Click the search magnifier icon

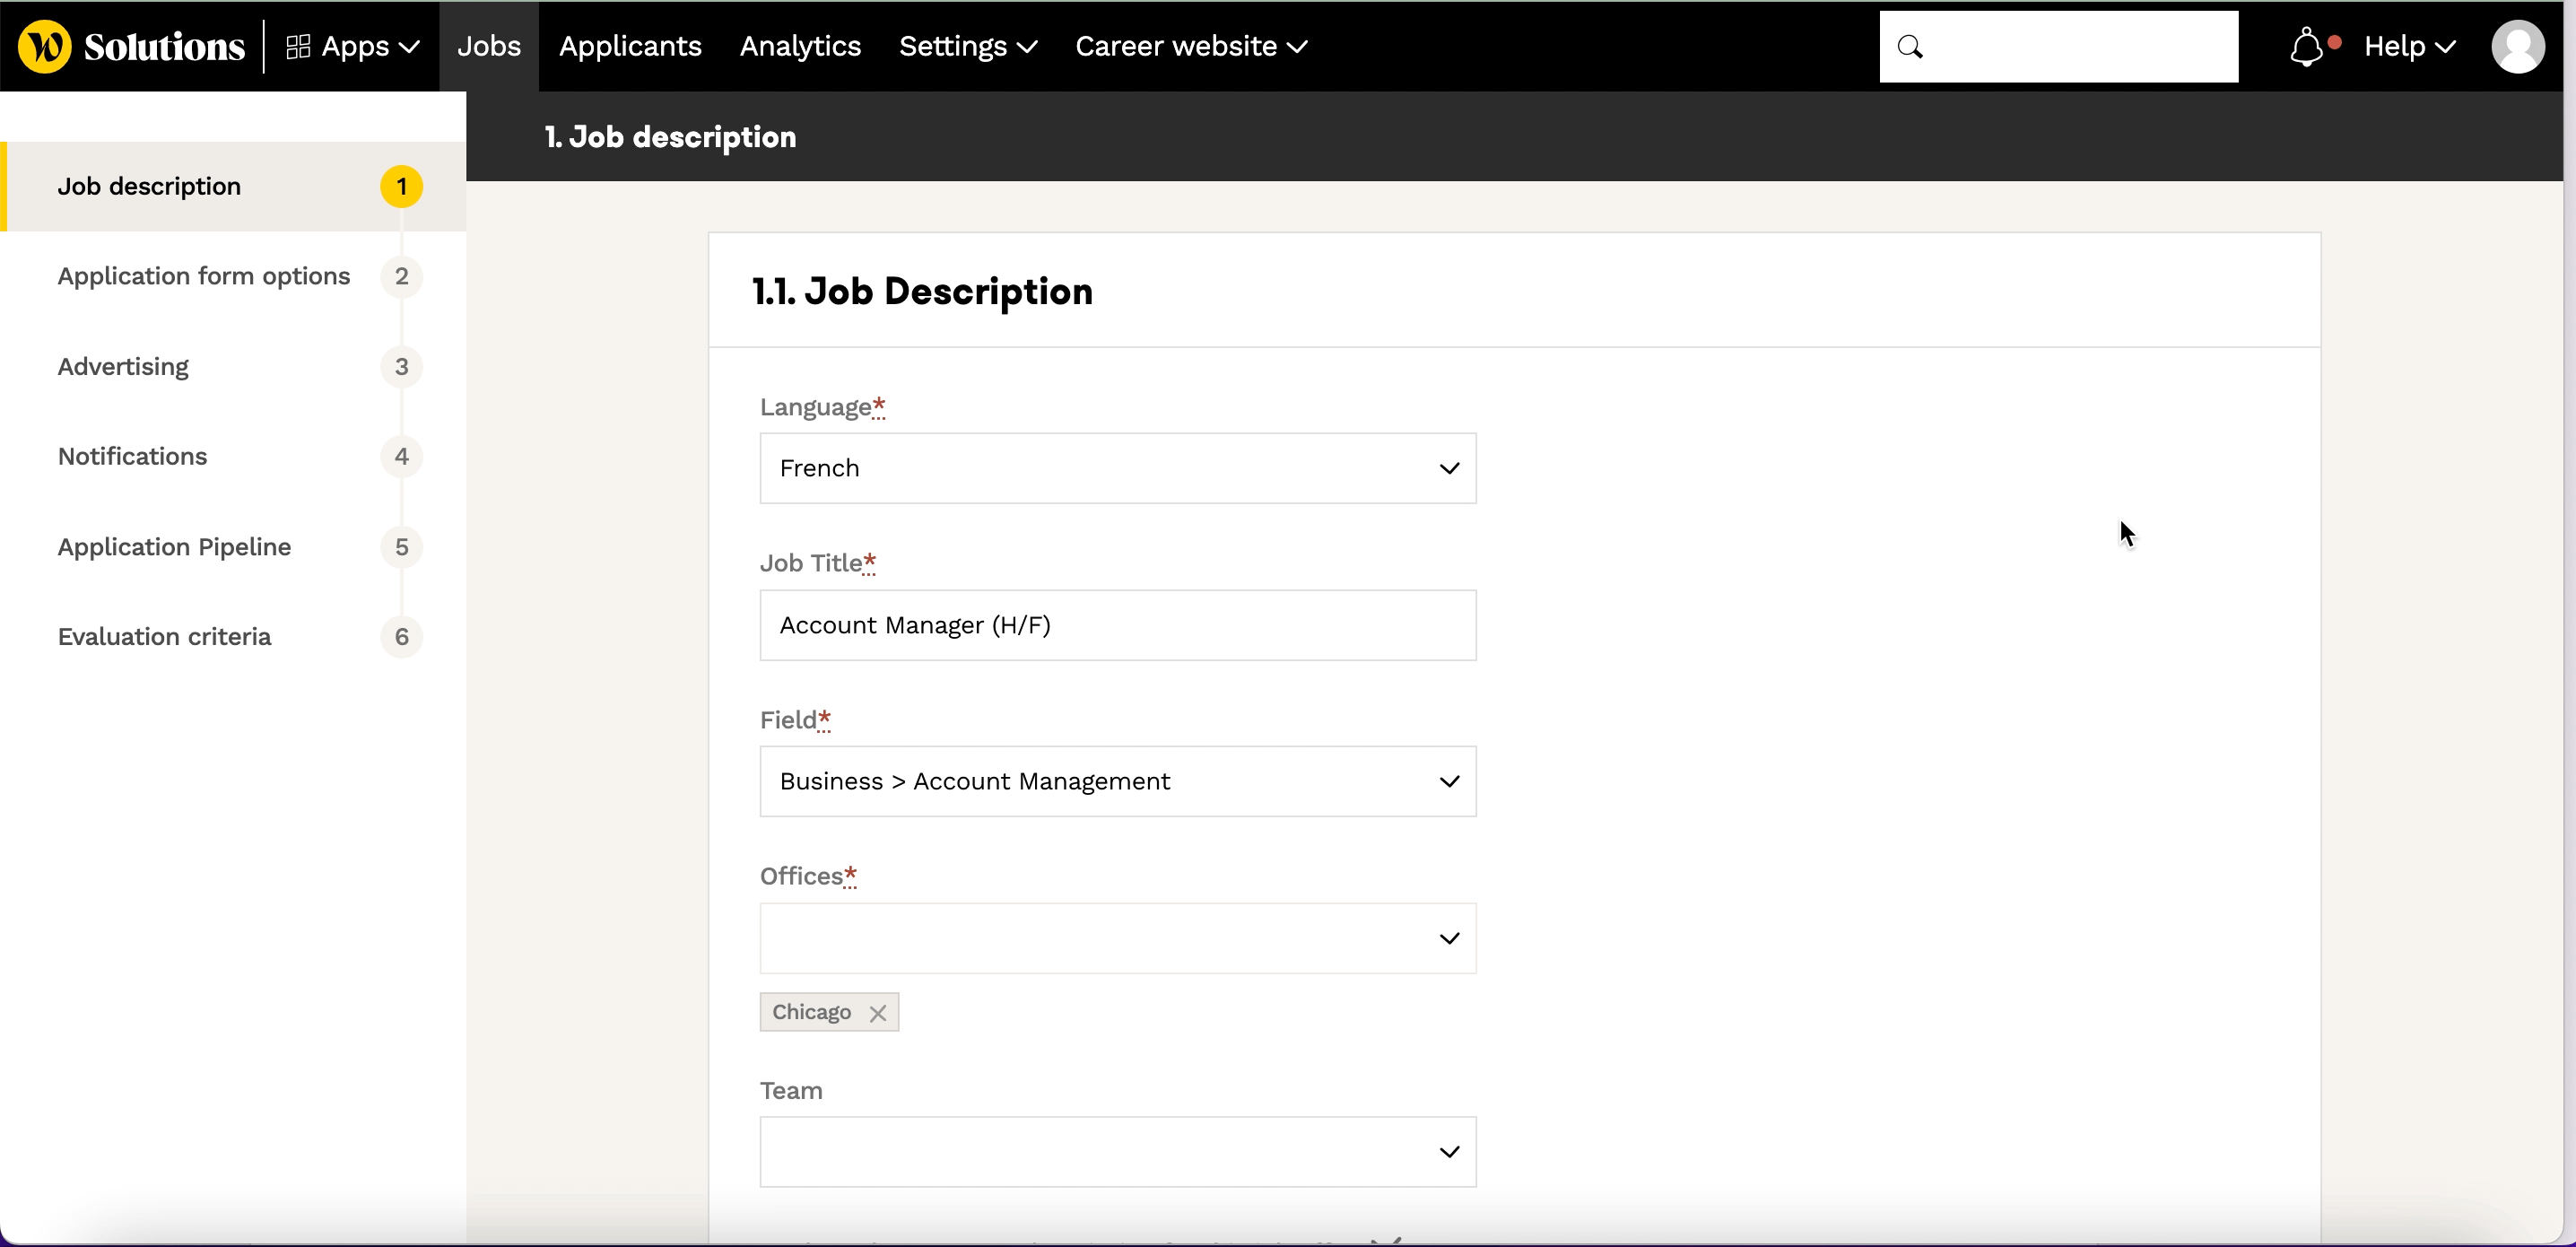1910,47
